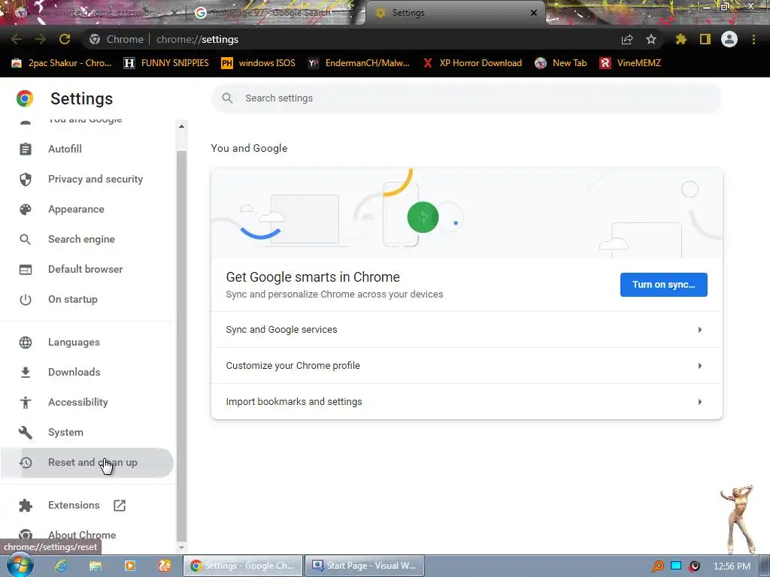Click the back navigation arrow
Image resolution: width=770 pixels, height=577 pixels.
tap(17, 39)
